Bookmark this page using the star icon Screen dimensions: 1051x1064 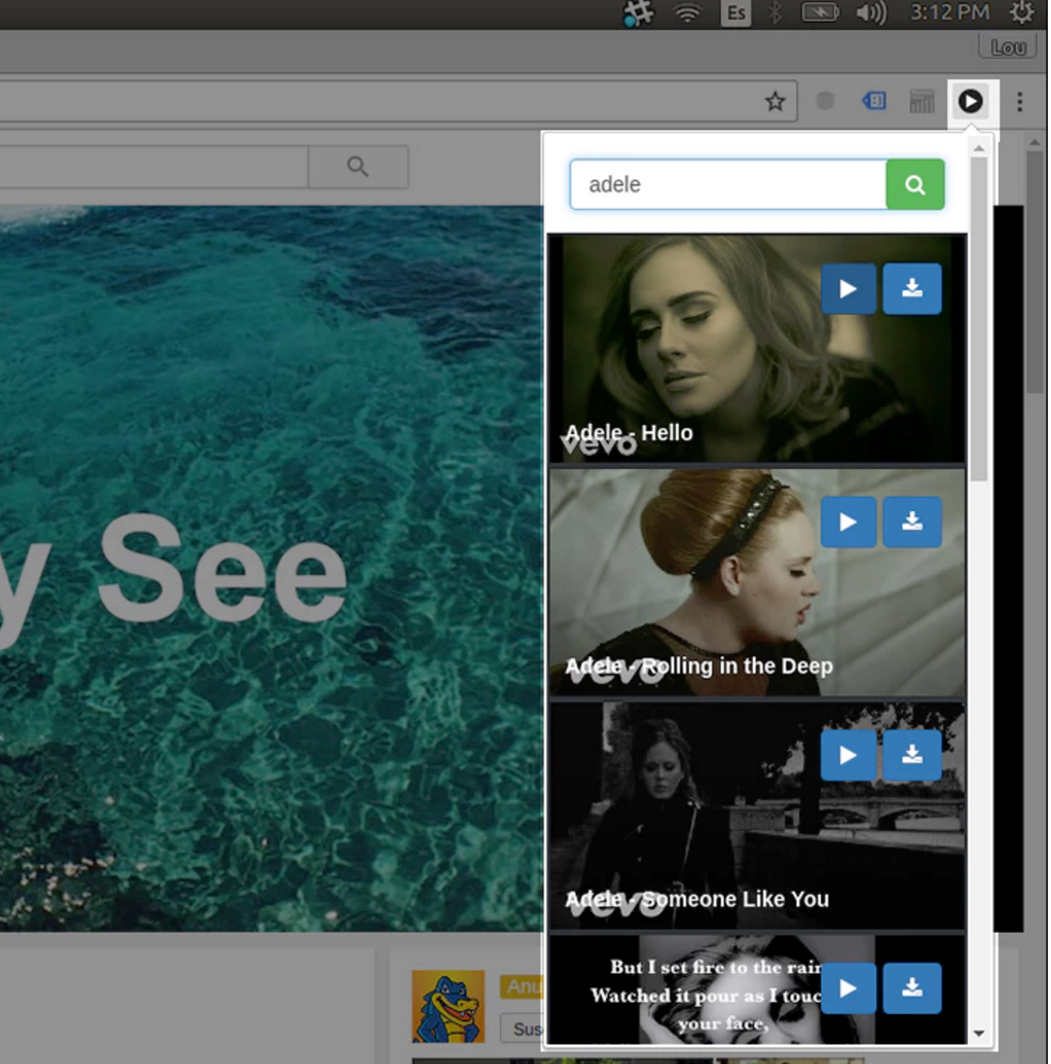(x=773, y=100)
